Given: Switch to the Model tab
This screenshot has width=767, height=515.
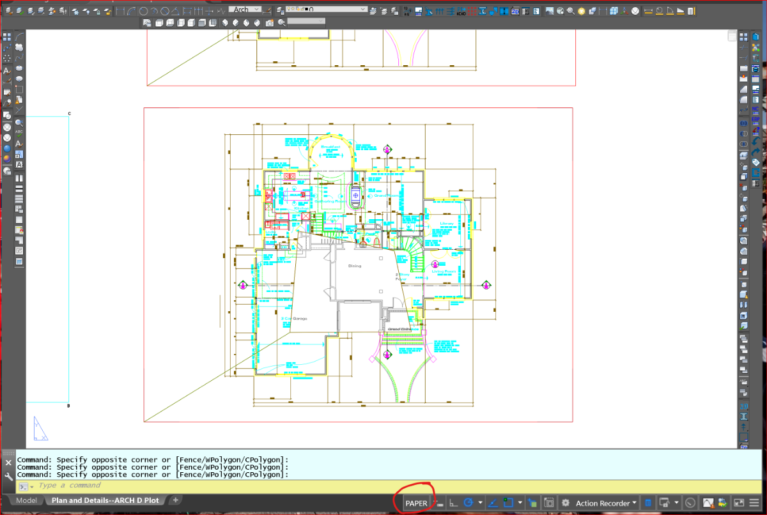Looking at the screenshot, I should tap(26, 500).
